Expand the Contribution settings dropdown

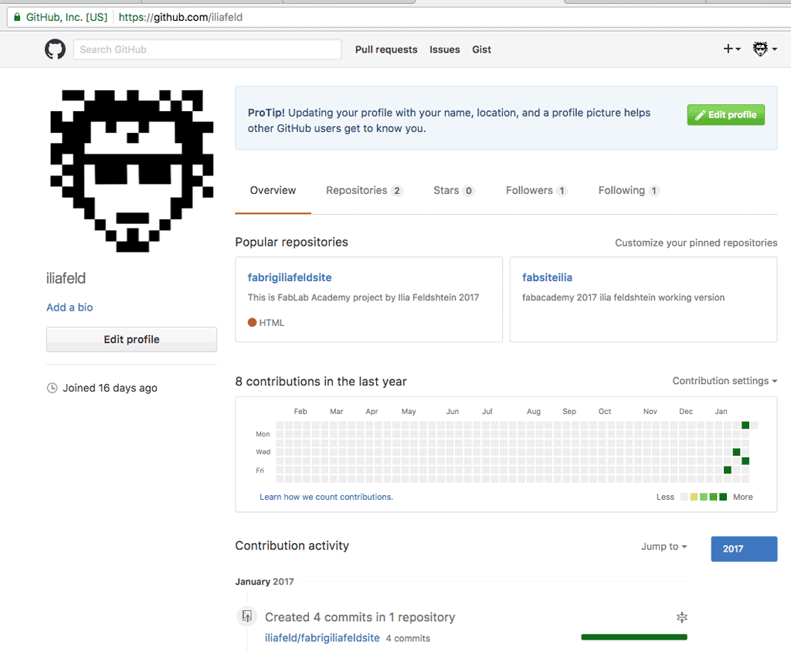pyautogui.click(x=725, y=381)
